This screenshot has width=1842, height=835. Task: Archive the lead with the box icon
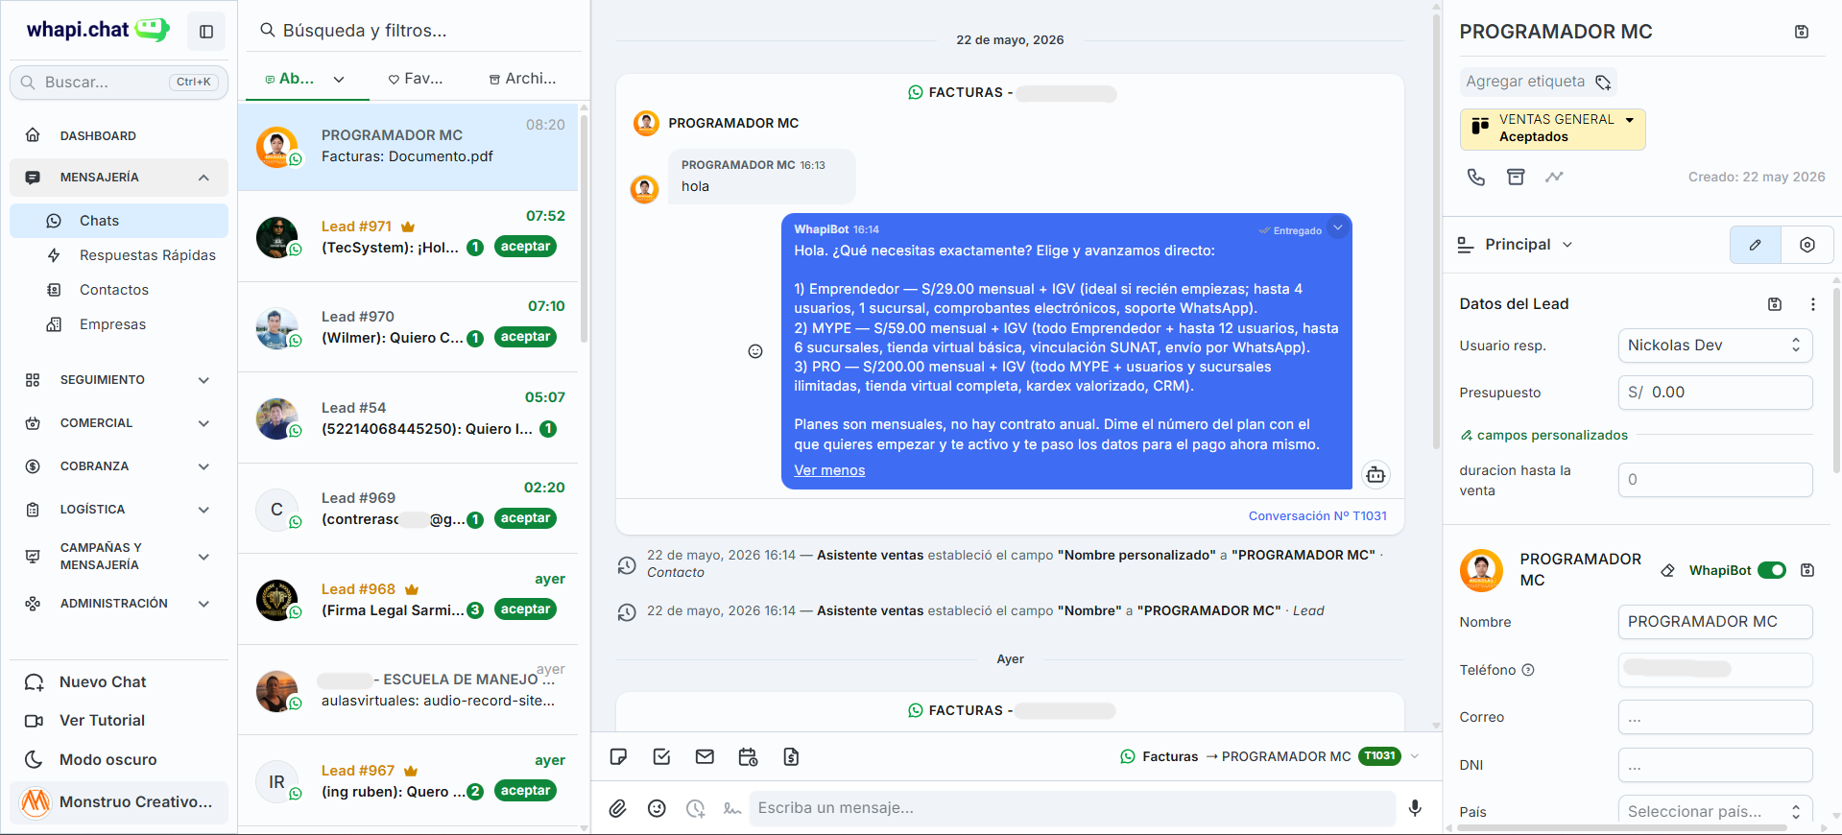pos(1516,177)
